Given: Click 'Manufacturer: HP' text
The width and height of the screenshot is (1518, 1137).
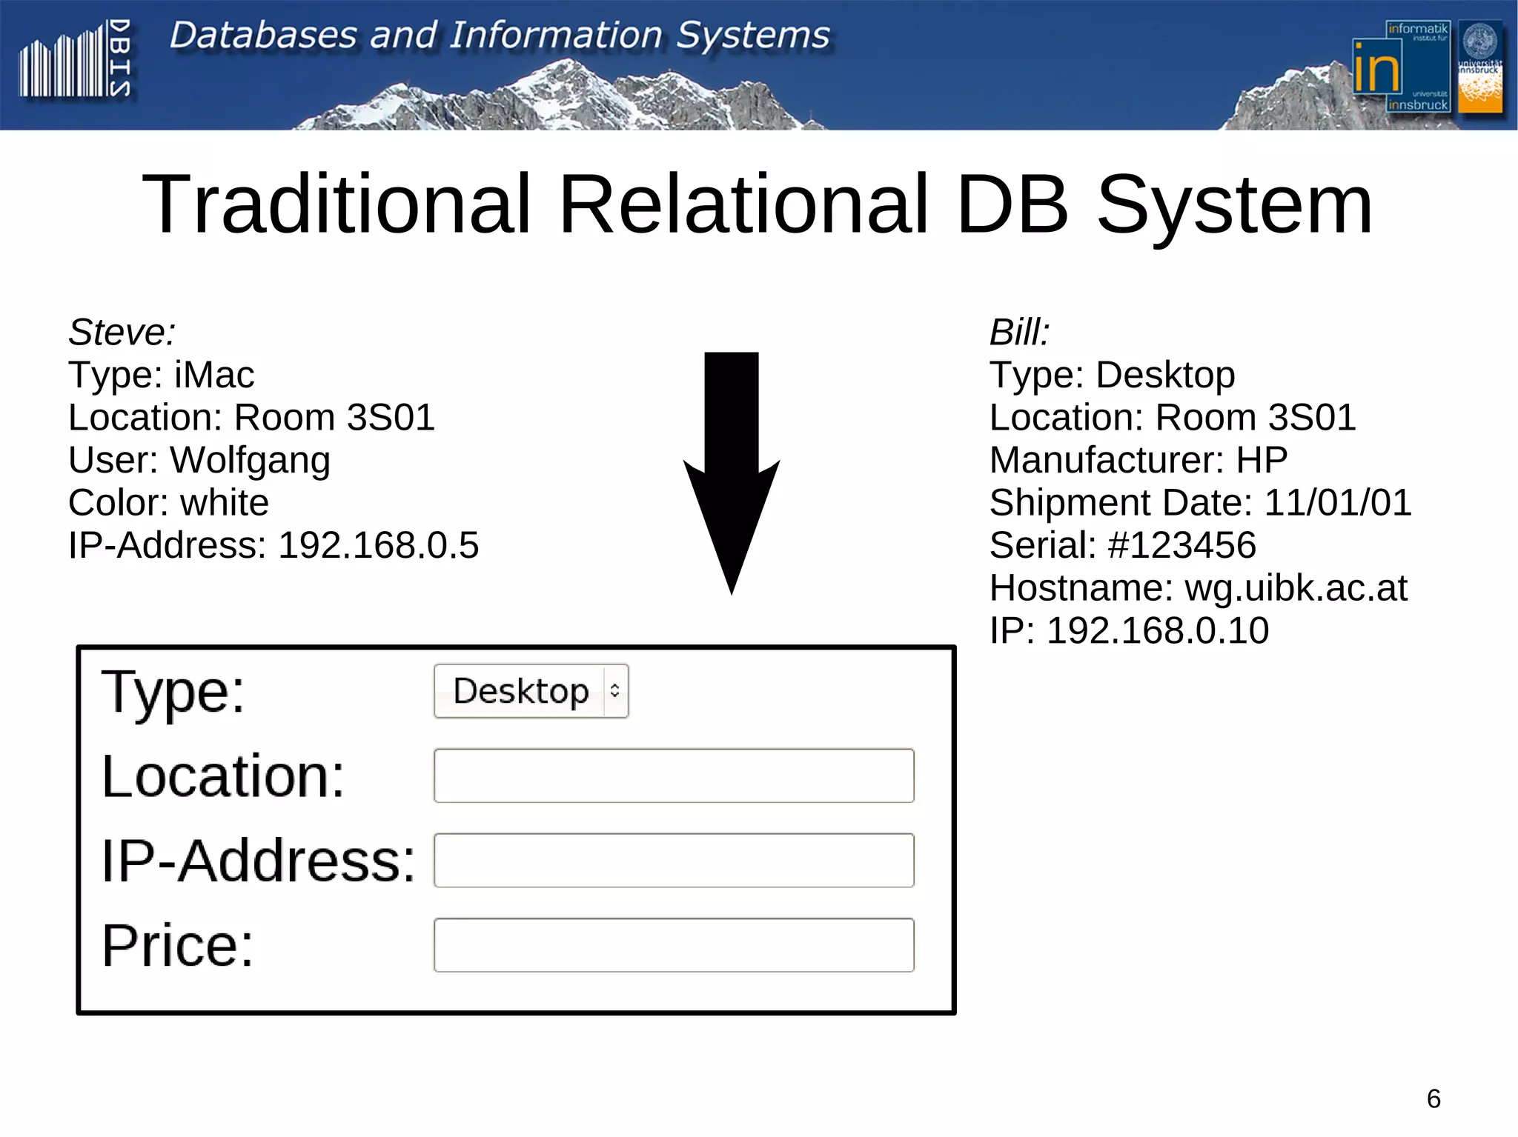Looking at the screenshot, I should point(1138,460).
